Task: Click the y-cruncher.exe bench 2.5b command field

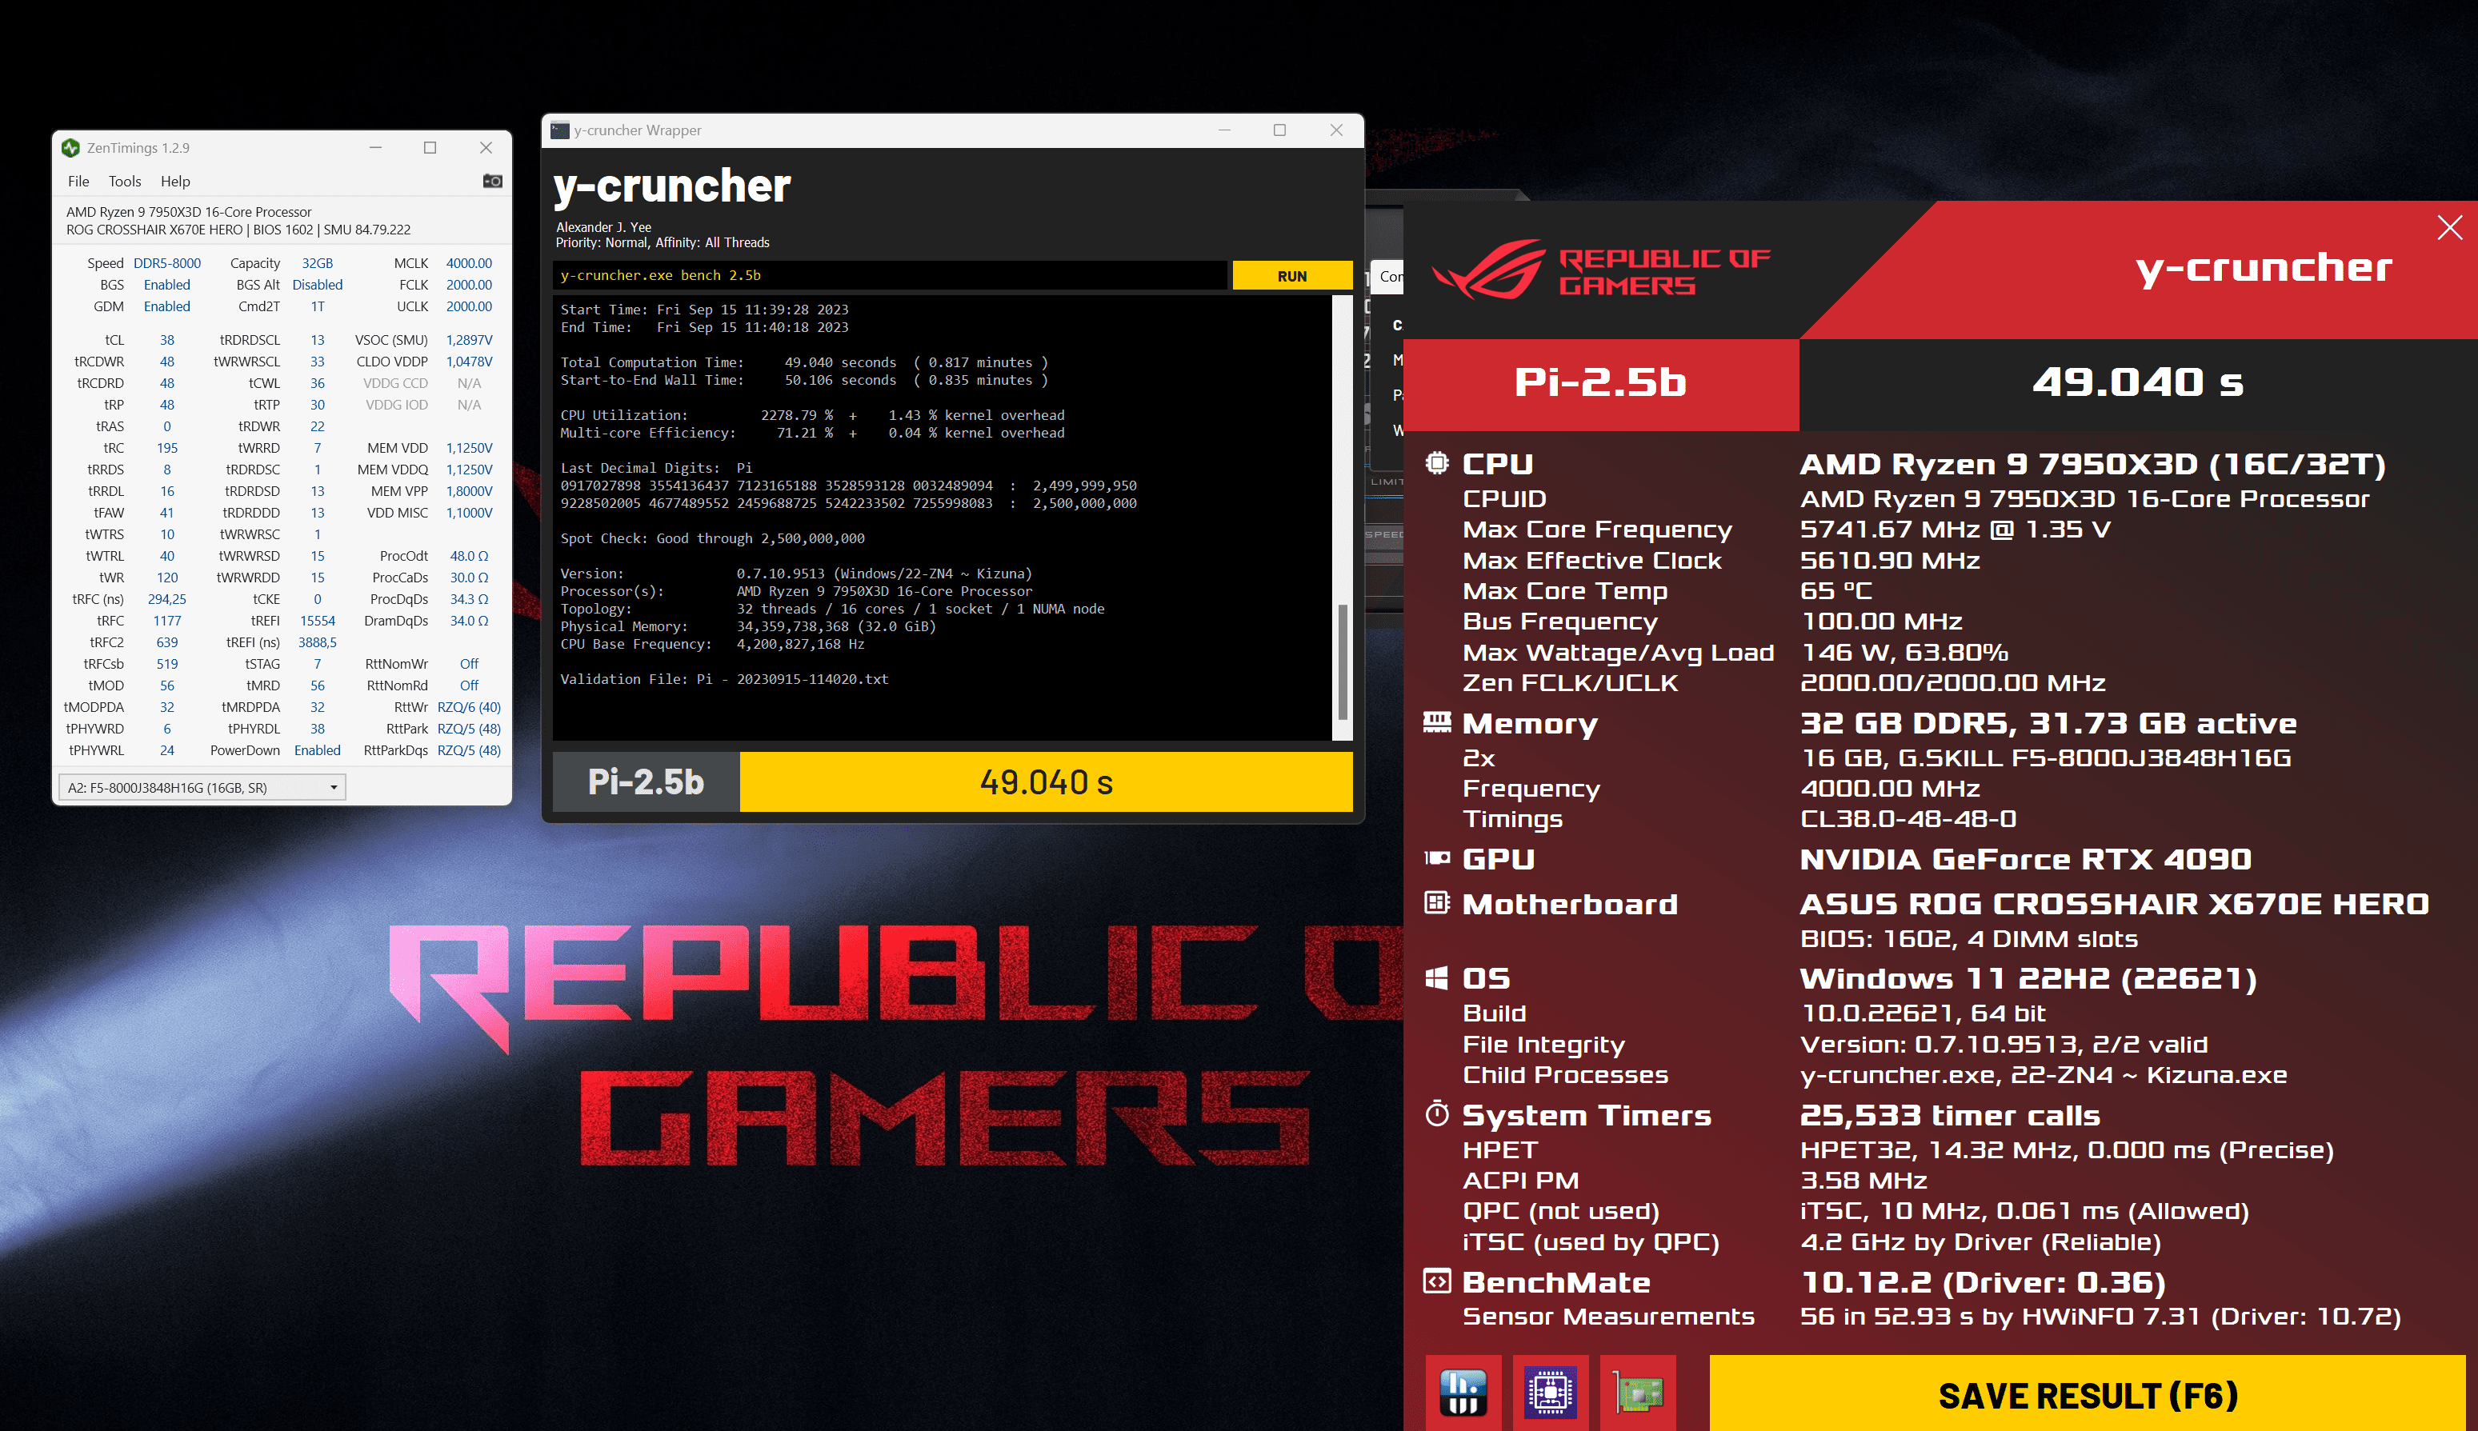Action: tap(890, 275)
